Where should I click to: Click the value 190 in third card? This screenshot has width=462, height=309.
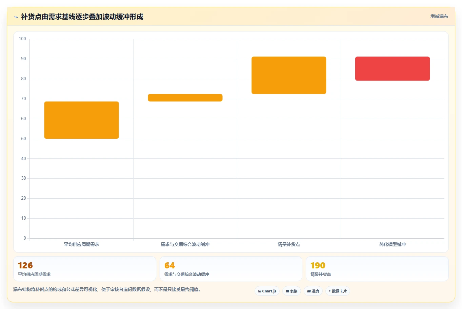318,265
